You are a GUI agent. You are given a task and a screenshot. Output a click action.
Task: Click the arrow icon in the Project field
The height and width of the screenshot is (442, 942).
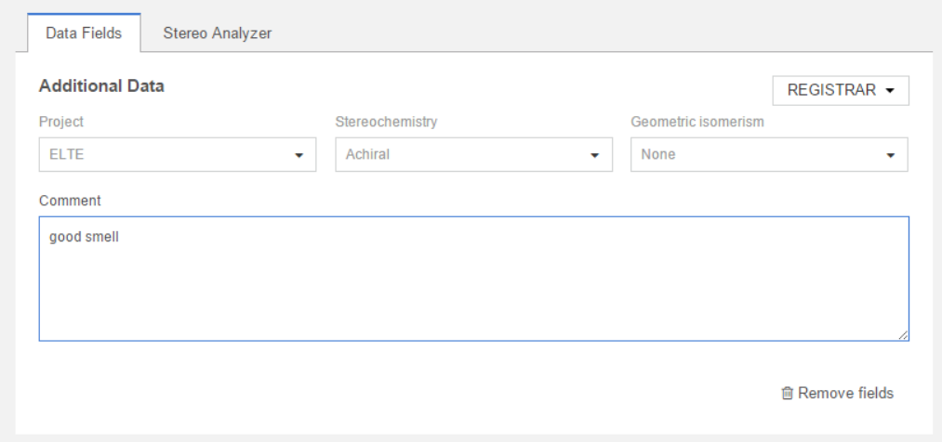point(299,156)
